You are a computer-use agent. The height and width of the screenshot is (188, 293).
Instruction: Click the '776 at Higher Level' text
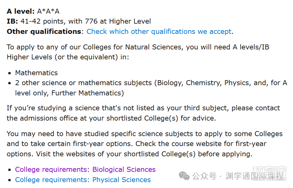(x=118, y=21)
